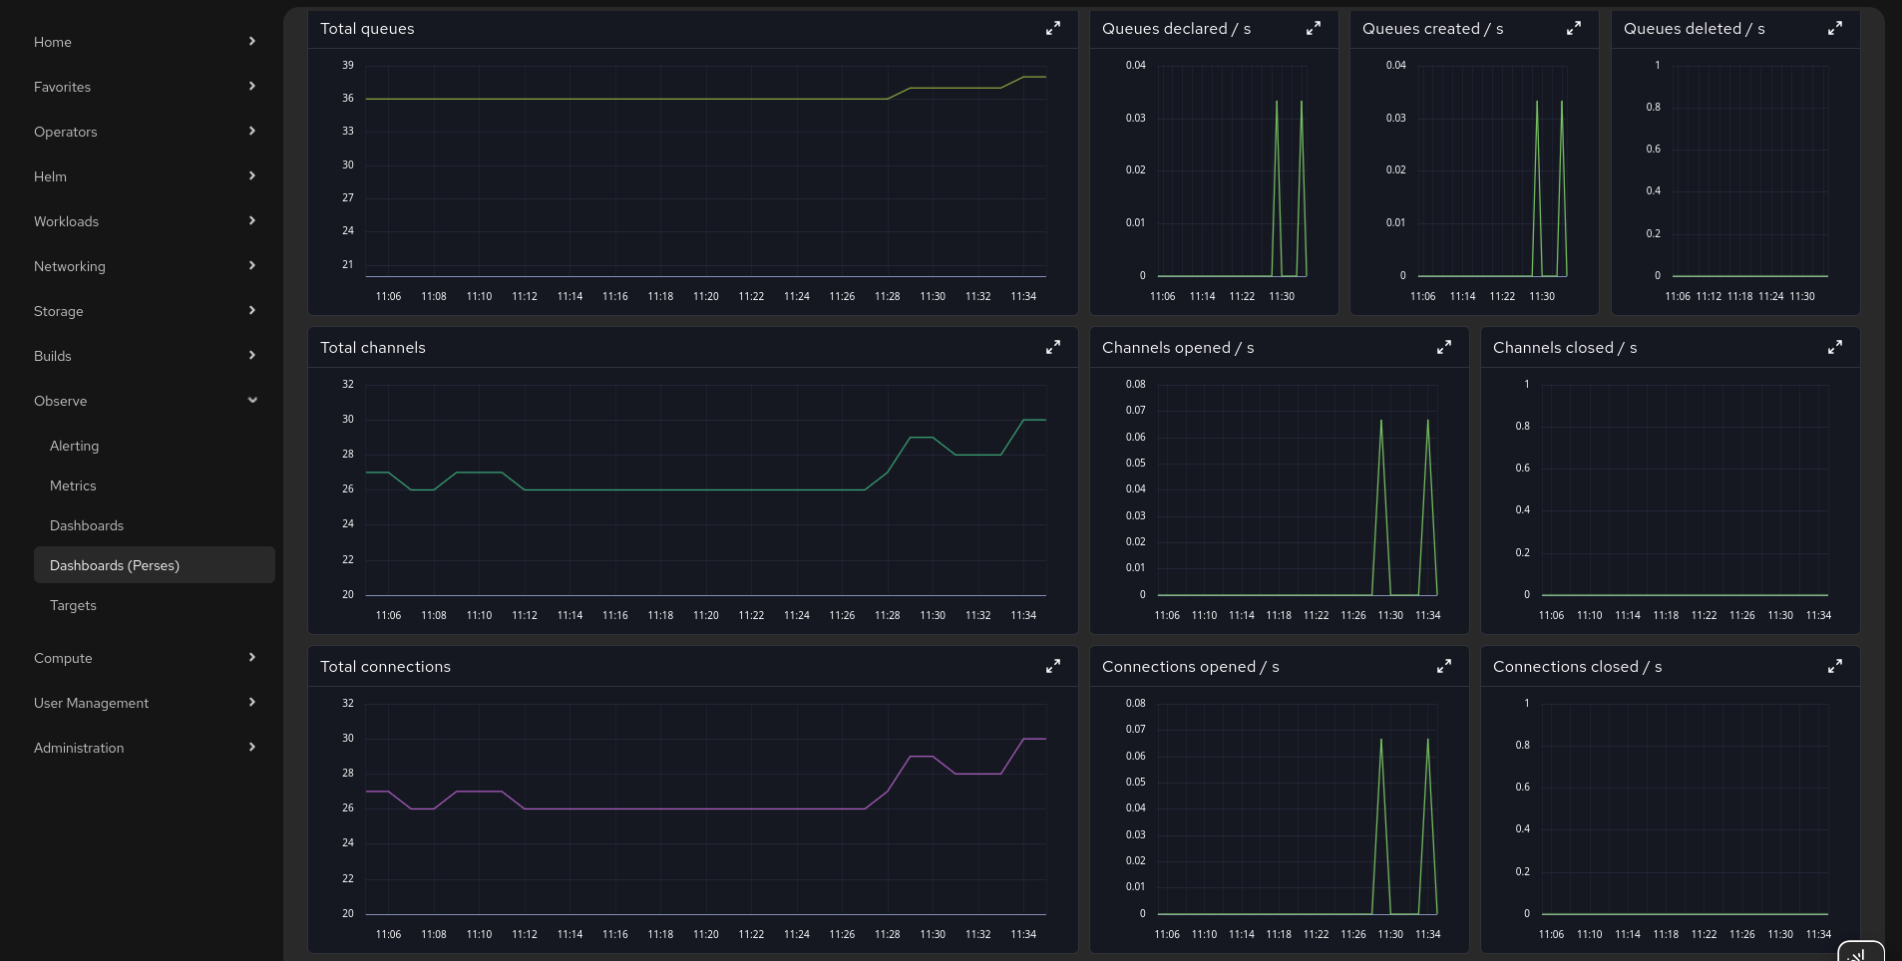Maximize the Channels opened / s chart
The image size is (1902, 961).
1443,348
